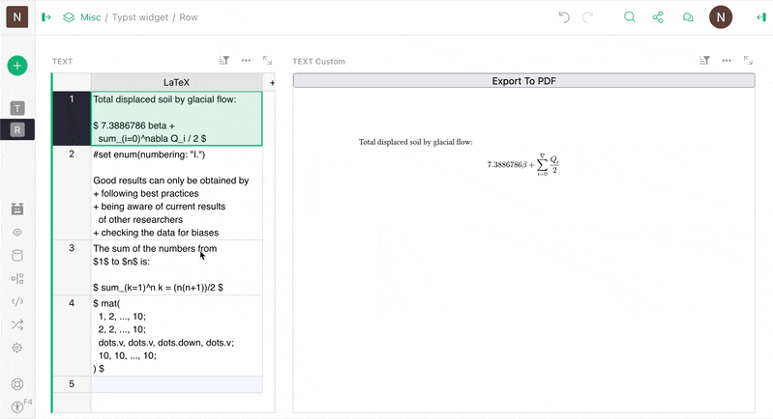Open the user avatar account menu
773x419 pixels.
(721, 17)
